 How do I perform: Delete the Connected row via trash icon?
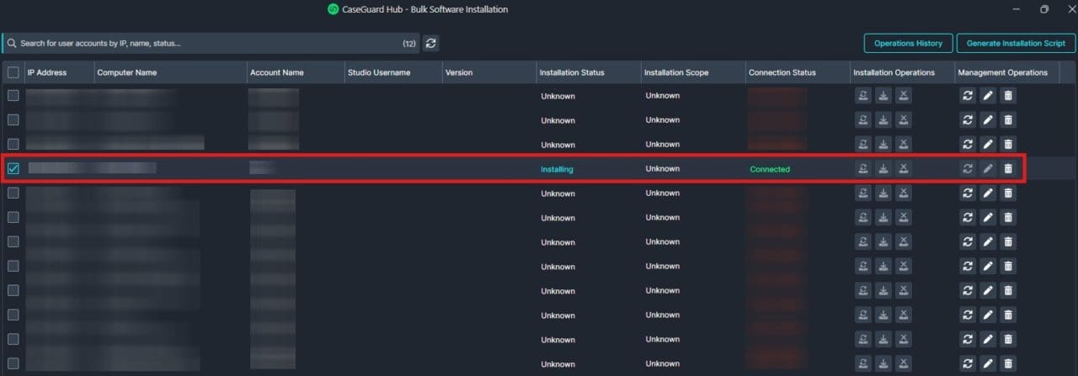pos(1008,169)
